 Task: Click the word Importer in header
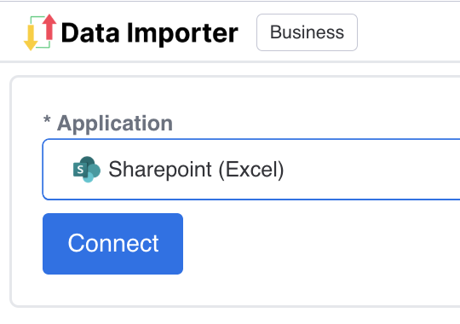tap(182, 33)
